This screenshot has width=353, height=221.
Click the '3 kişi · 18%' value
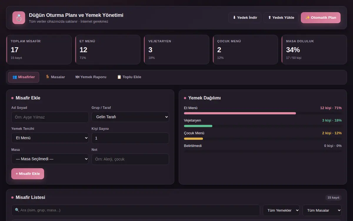click(332, 121)
